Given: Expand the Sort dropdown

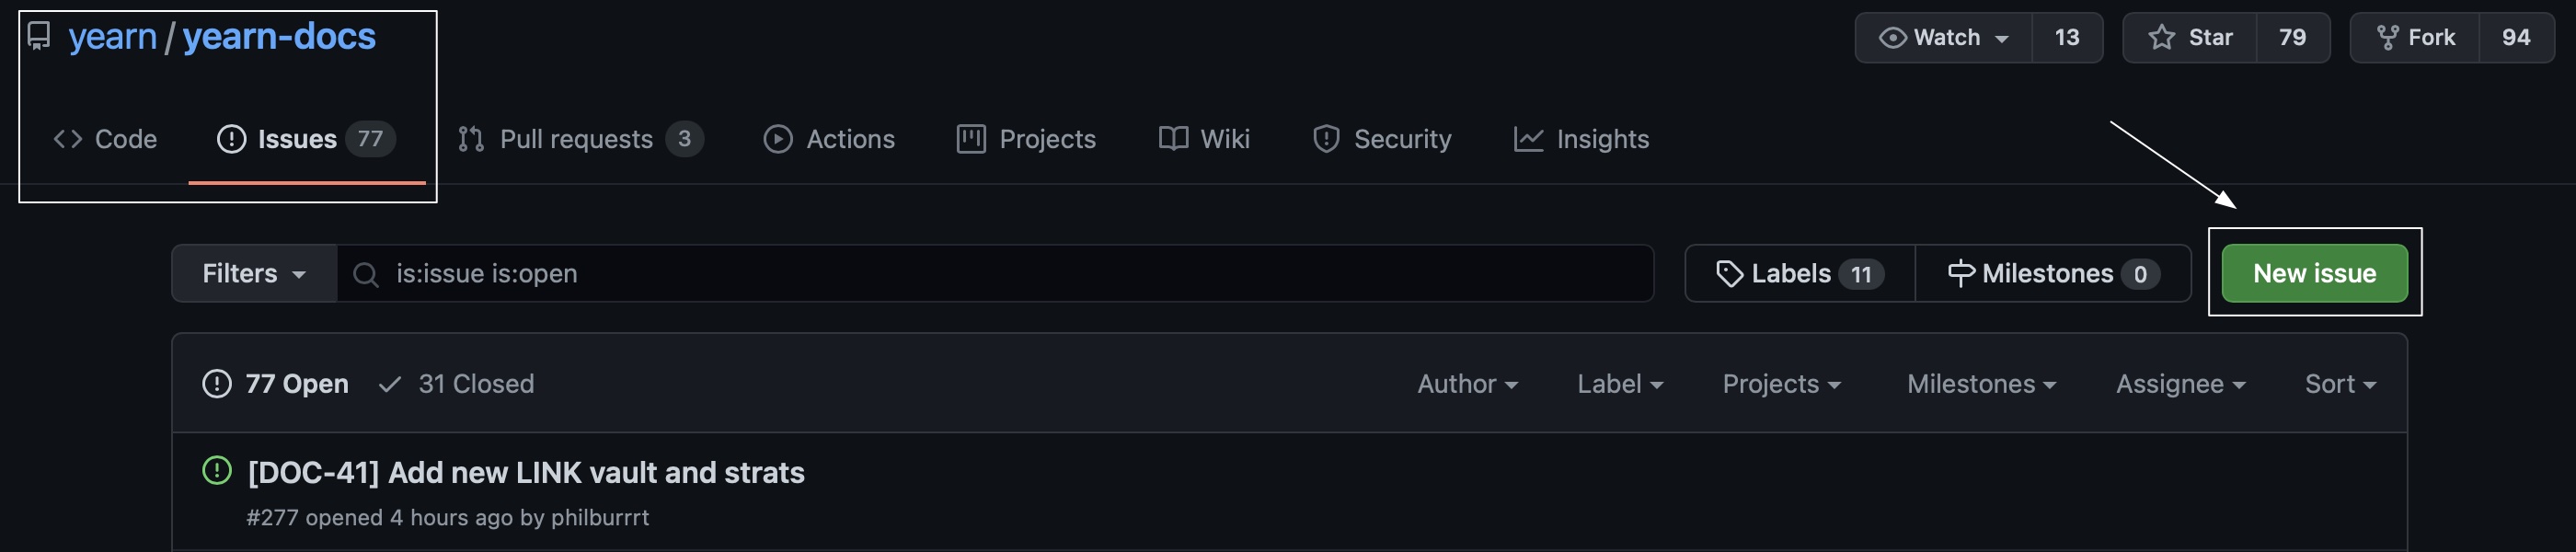Looking at the screenshot, I should point(2339,384).
